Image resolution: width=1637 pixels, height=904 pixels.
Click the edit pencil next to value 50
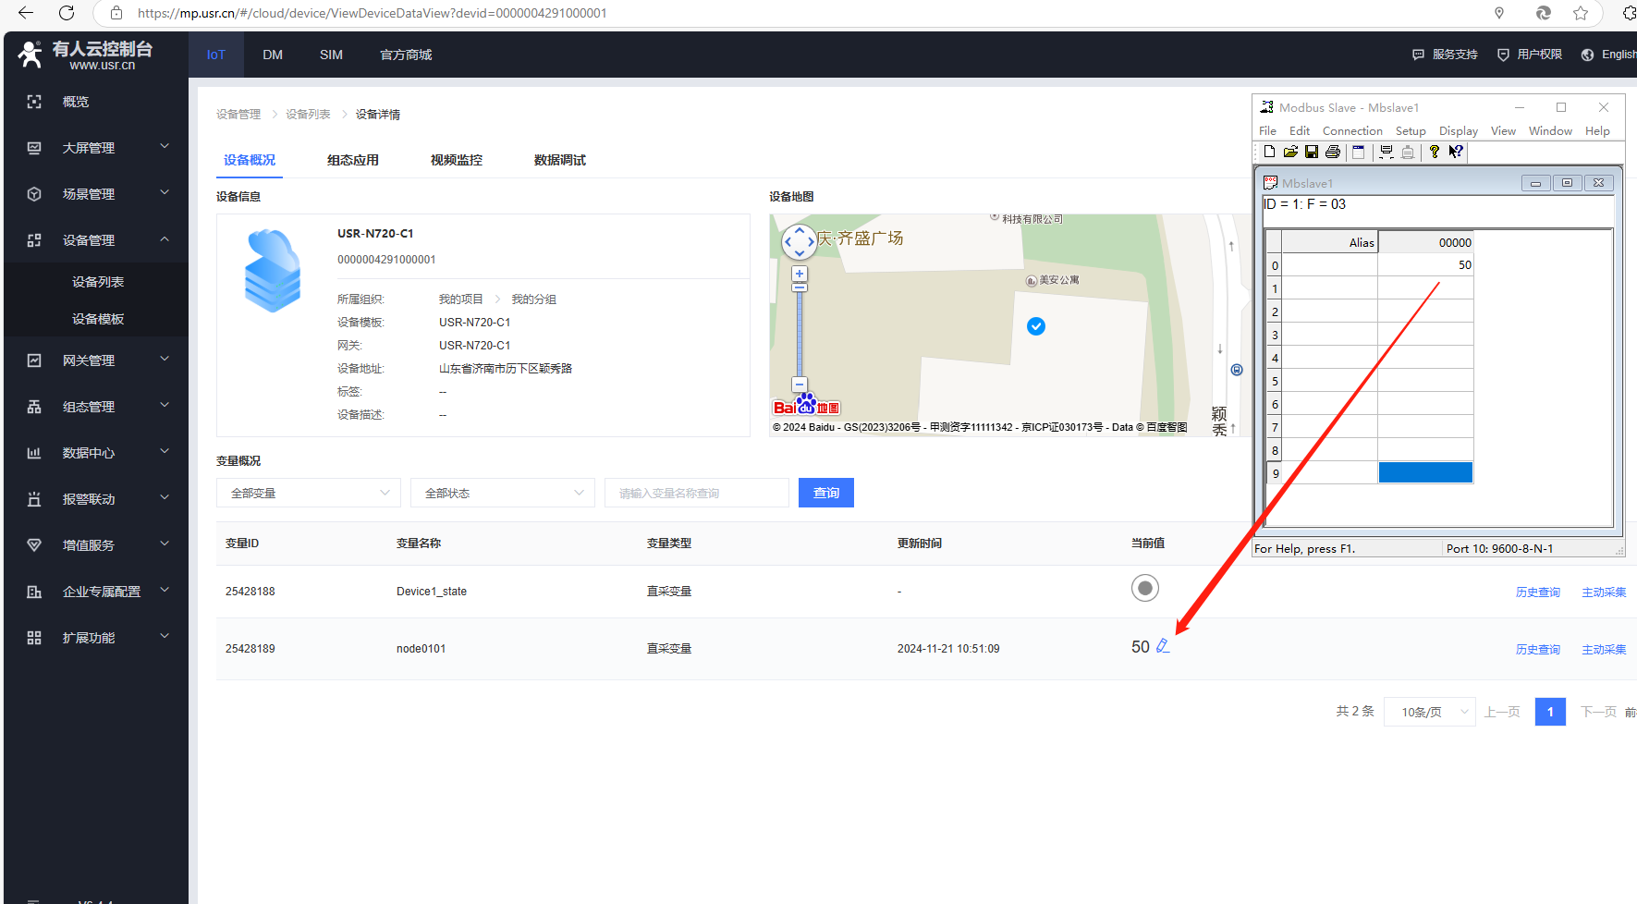(x=1163, y=646)
